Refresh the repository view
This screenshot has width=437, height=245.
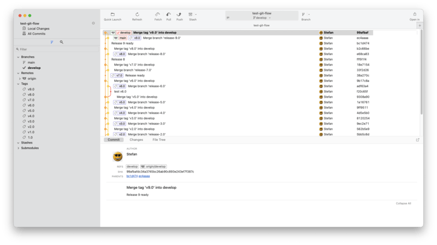click(137, 14)
